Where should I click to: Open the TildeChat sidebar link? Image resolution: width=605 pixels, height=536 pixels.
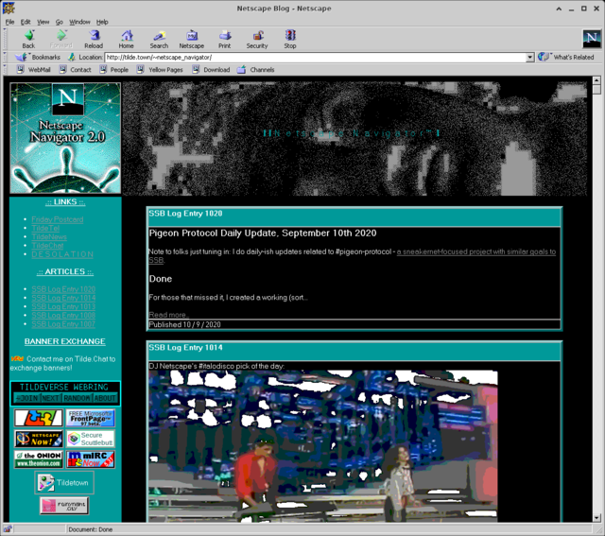47,246
